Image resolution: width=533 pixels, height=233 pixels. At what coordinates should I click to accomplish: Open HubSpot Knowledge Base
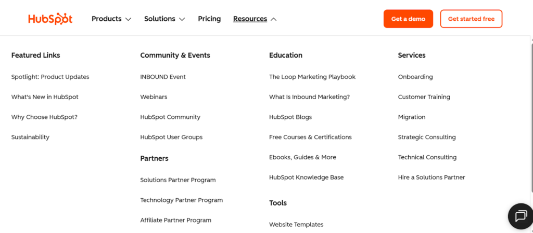coord(306,177)
